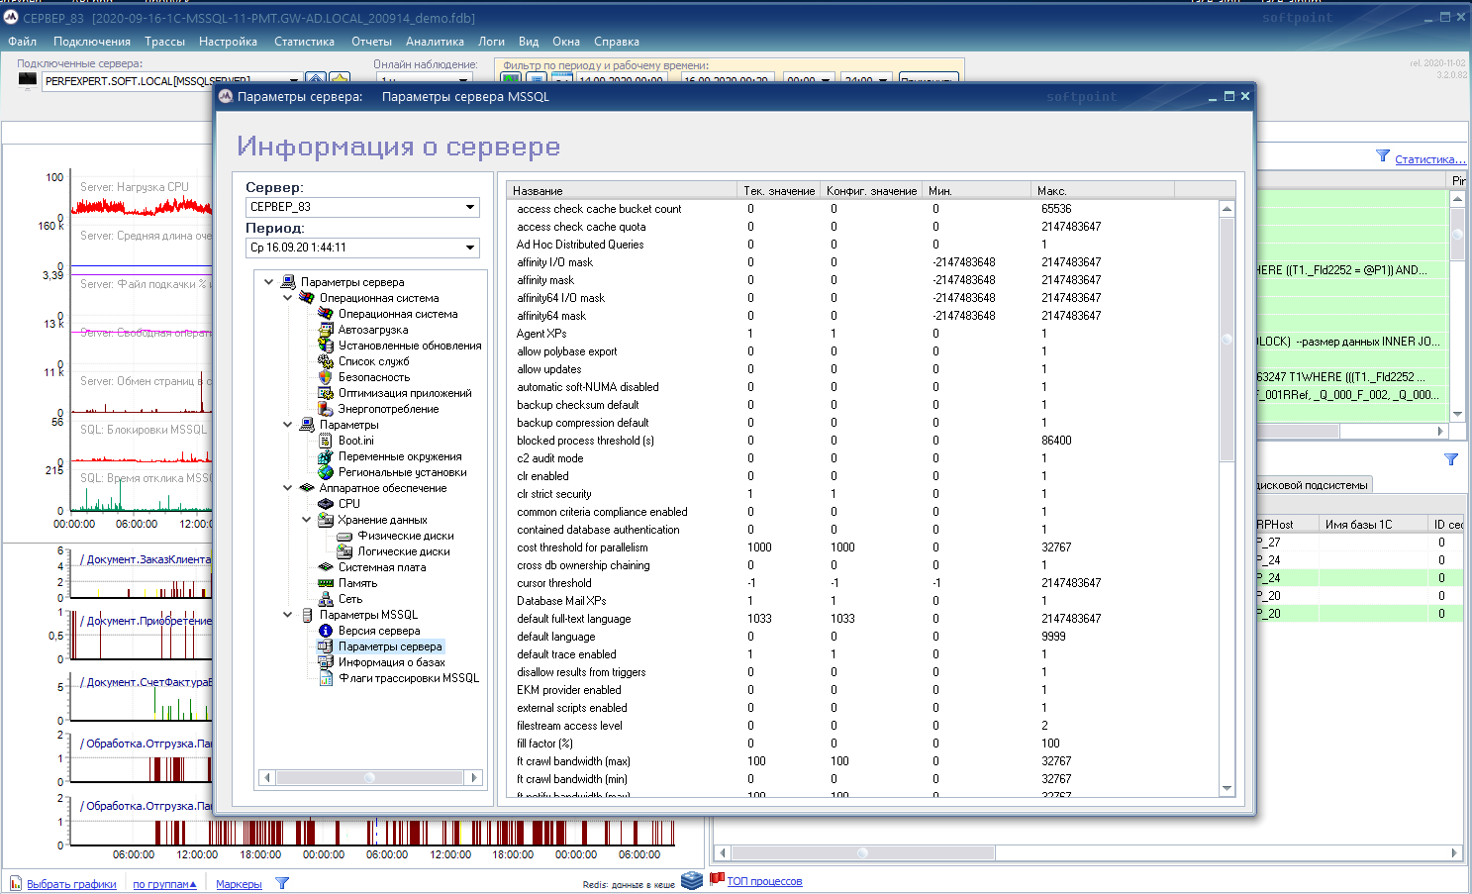Open the Сервер dropdown СЕРВЕР_83
The width and height of the screenshot is (1472, 894).
[362, 207]
